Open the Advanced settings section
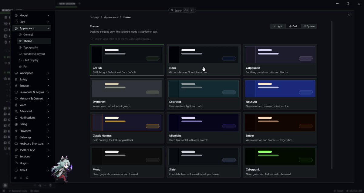 (32, 111)
